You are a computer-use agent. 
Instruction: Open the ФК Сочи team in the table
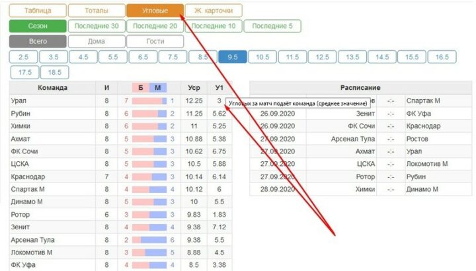(x=24, y=151)
